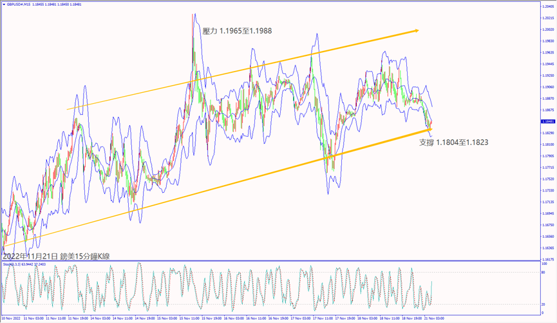Click the 1.20405 price on the axis
557x323 pixels.
pos(547,6)
